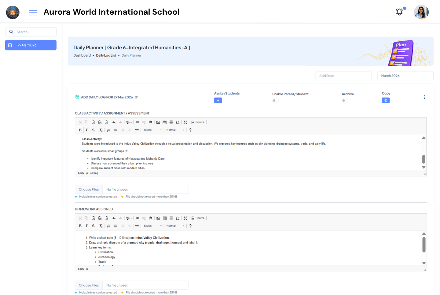Viewport: 440px width, 295px height.
Task: Go to the Daily Log List breadcrumb
Action: (106, 55)
